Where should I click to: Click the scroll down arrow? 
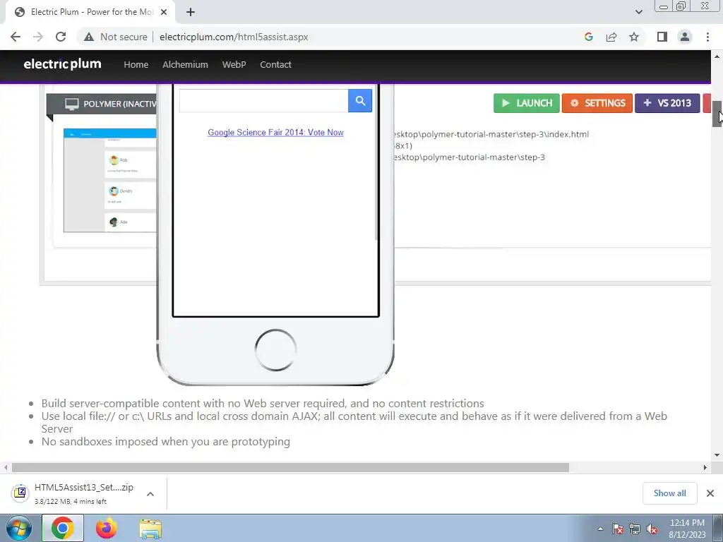click(717, 455)
